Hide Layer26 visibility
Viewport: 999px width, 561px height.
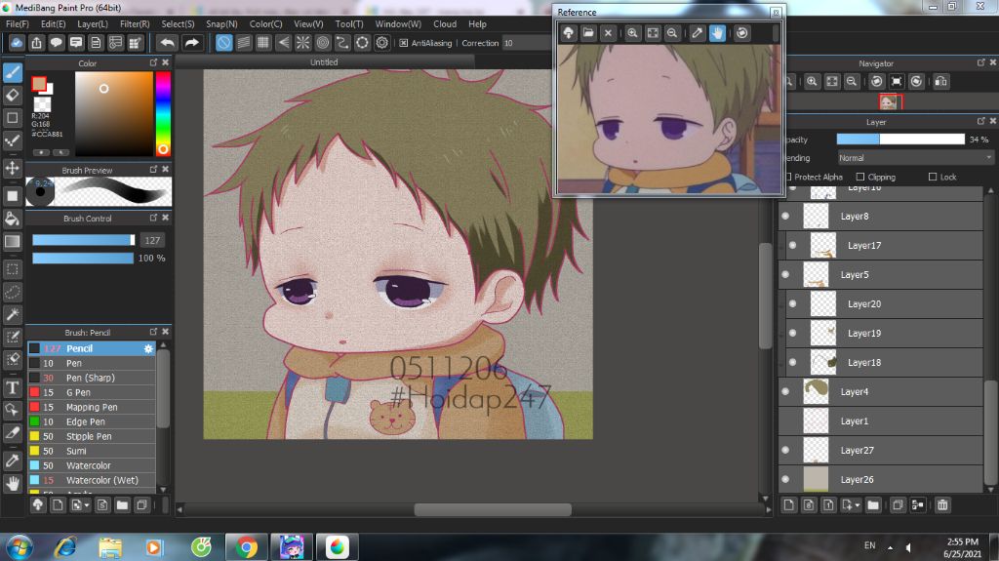point(785,479)
